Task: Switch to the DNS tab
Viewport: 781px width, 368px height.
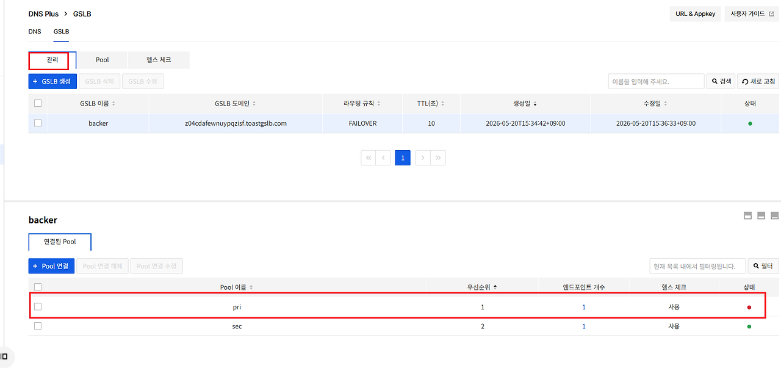Action: click(x=35, y=31)
